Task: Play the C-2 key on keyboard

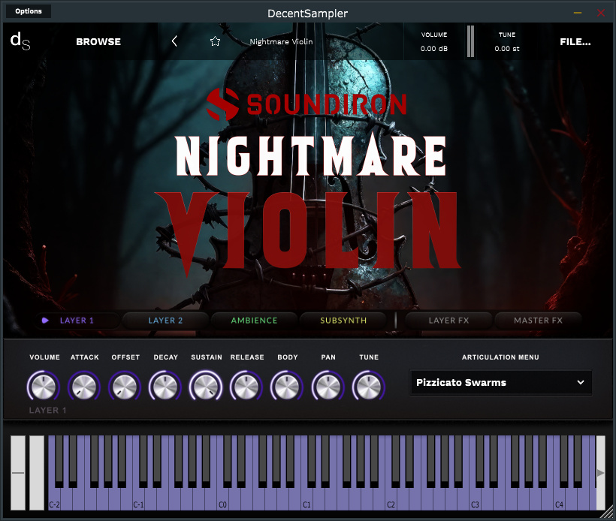Action: [54, 498]
